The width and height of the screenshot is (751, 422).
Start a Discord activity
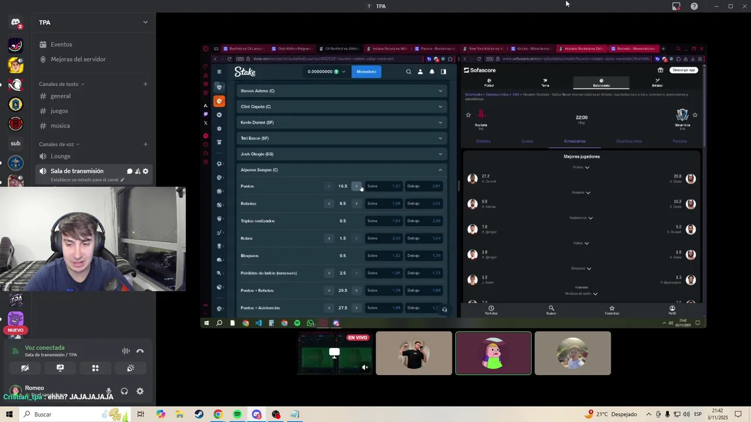(x=95, y=368)
